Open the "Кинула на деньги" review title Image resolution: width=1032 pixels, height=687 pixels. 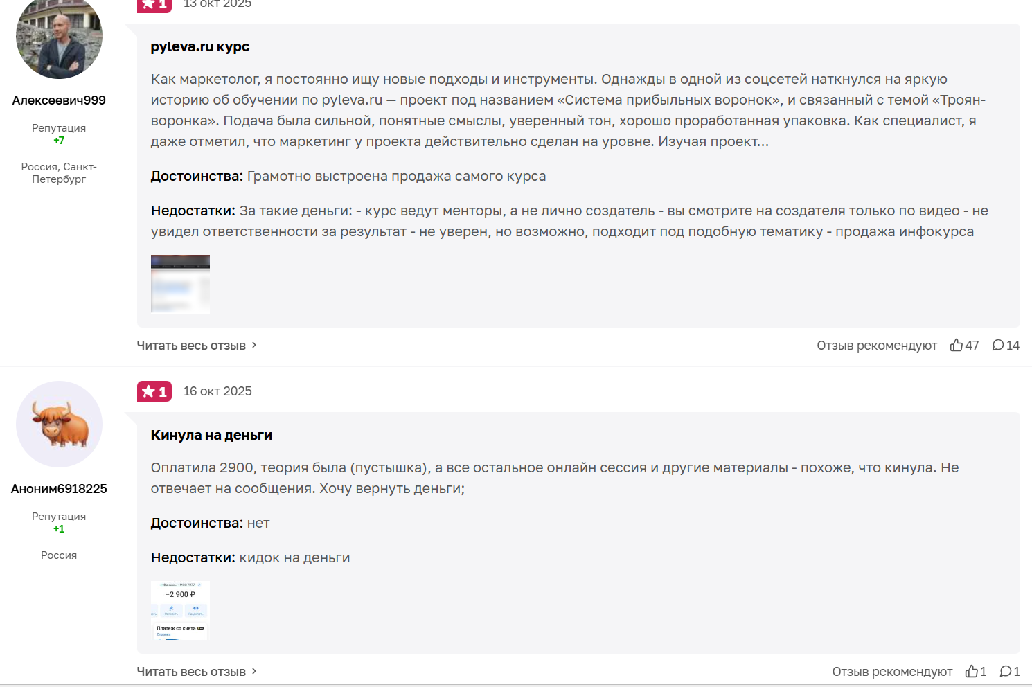(211, 435)
